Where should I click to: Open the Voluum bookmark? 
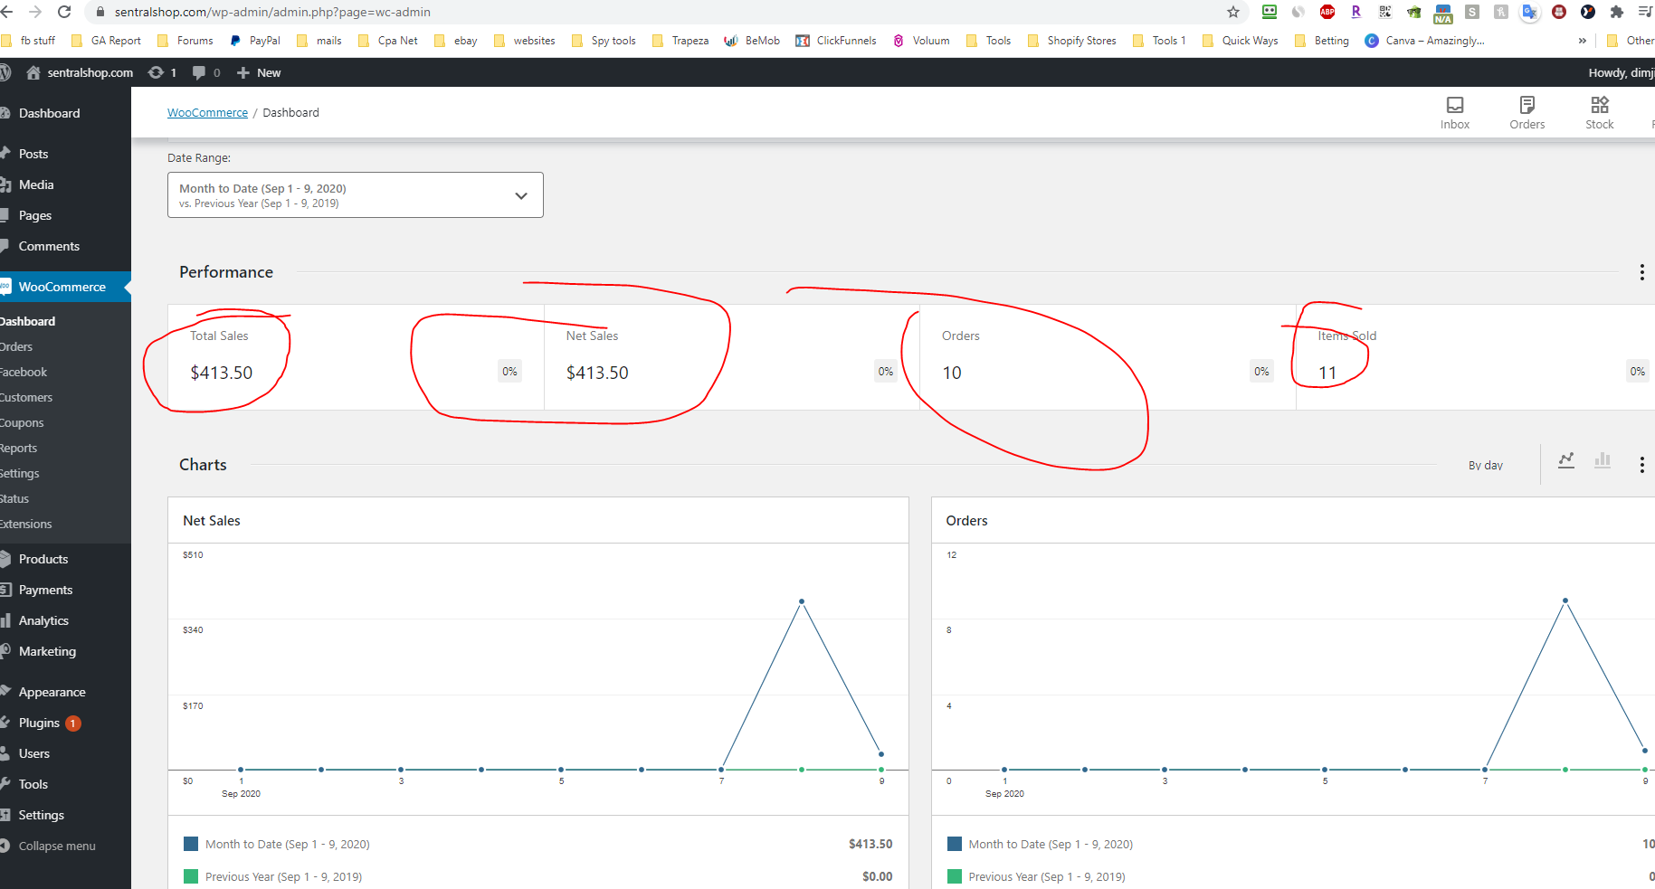pyautogui.click(x=921, y=41)
